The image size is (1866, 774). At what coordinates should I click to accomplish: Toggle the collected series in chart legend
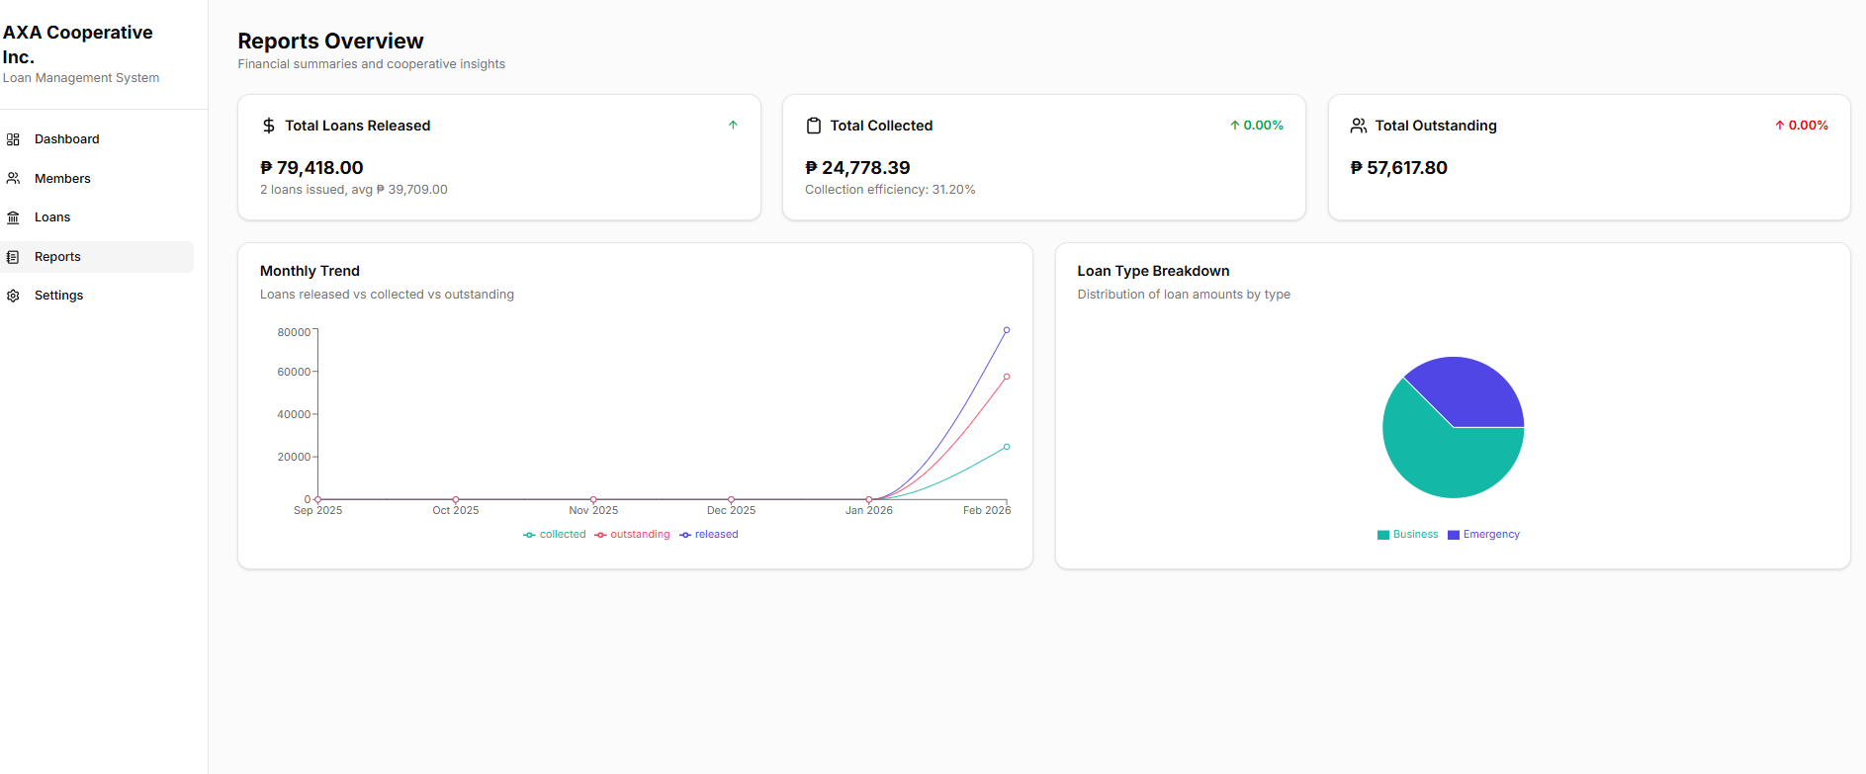click(555, 535)
